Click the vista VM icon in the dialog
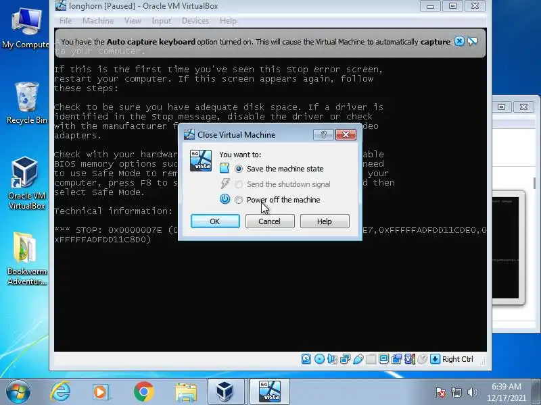 coord(201,161)
